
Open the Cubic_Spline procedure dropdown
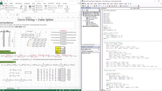coord(147,8)
